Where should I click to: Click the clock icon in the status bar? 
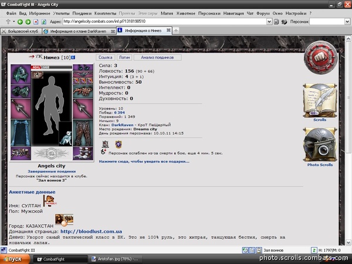point(245,250)
